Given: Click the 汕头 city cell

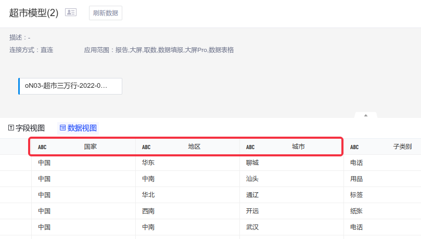Looking at the screenshot, I should [x=252, y=179].
